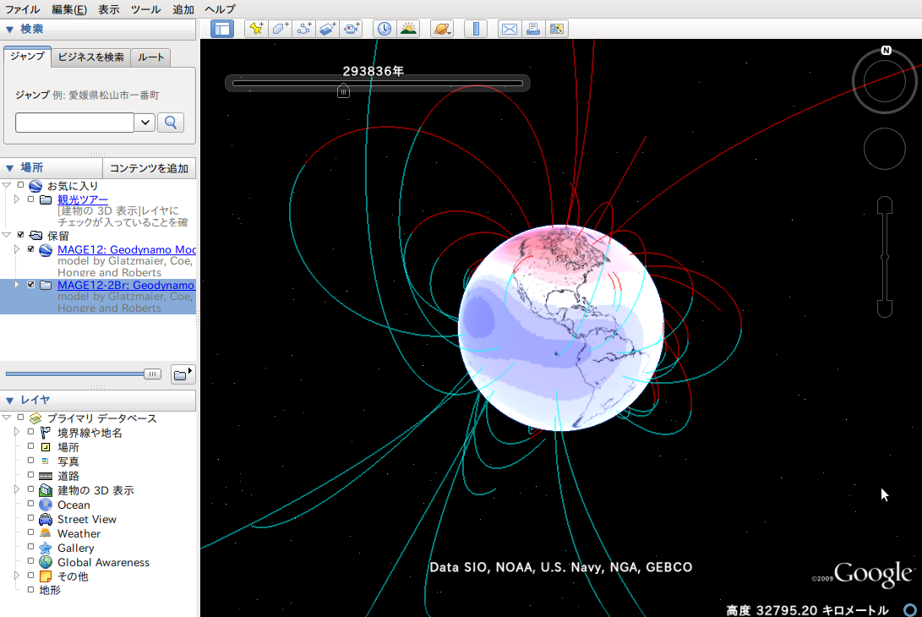
Task: Open the ツール menu
Action: click(145, 9)
